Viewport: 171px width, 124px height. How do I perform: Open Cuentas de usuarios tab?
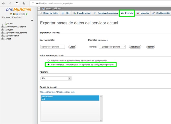point(106,13)
